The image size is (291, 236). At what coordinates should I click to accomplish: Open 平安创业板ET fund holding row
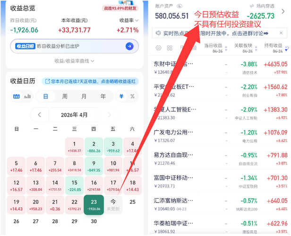[x=220, y=90]
